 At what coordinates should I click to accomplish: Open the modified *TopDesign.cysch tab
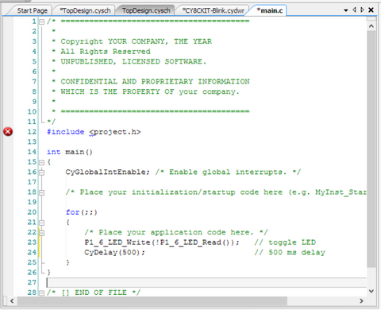coord(85,10)
